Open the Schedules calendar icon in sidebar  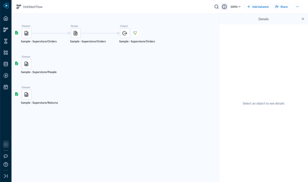pos(6,87)
